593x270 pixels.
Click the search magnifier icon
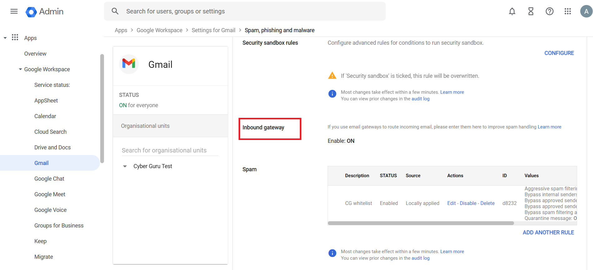pos(115,11)
